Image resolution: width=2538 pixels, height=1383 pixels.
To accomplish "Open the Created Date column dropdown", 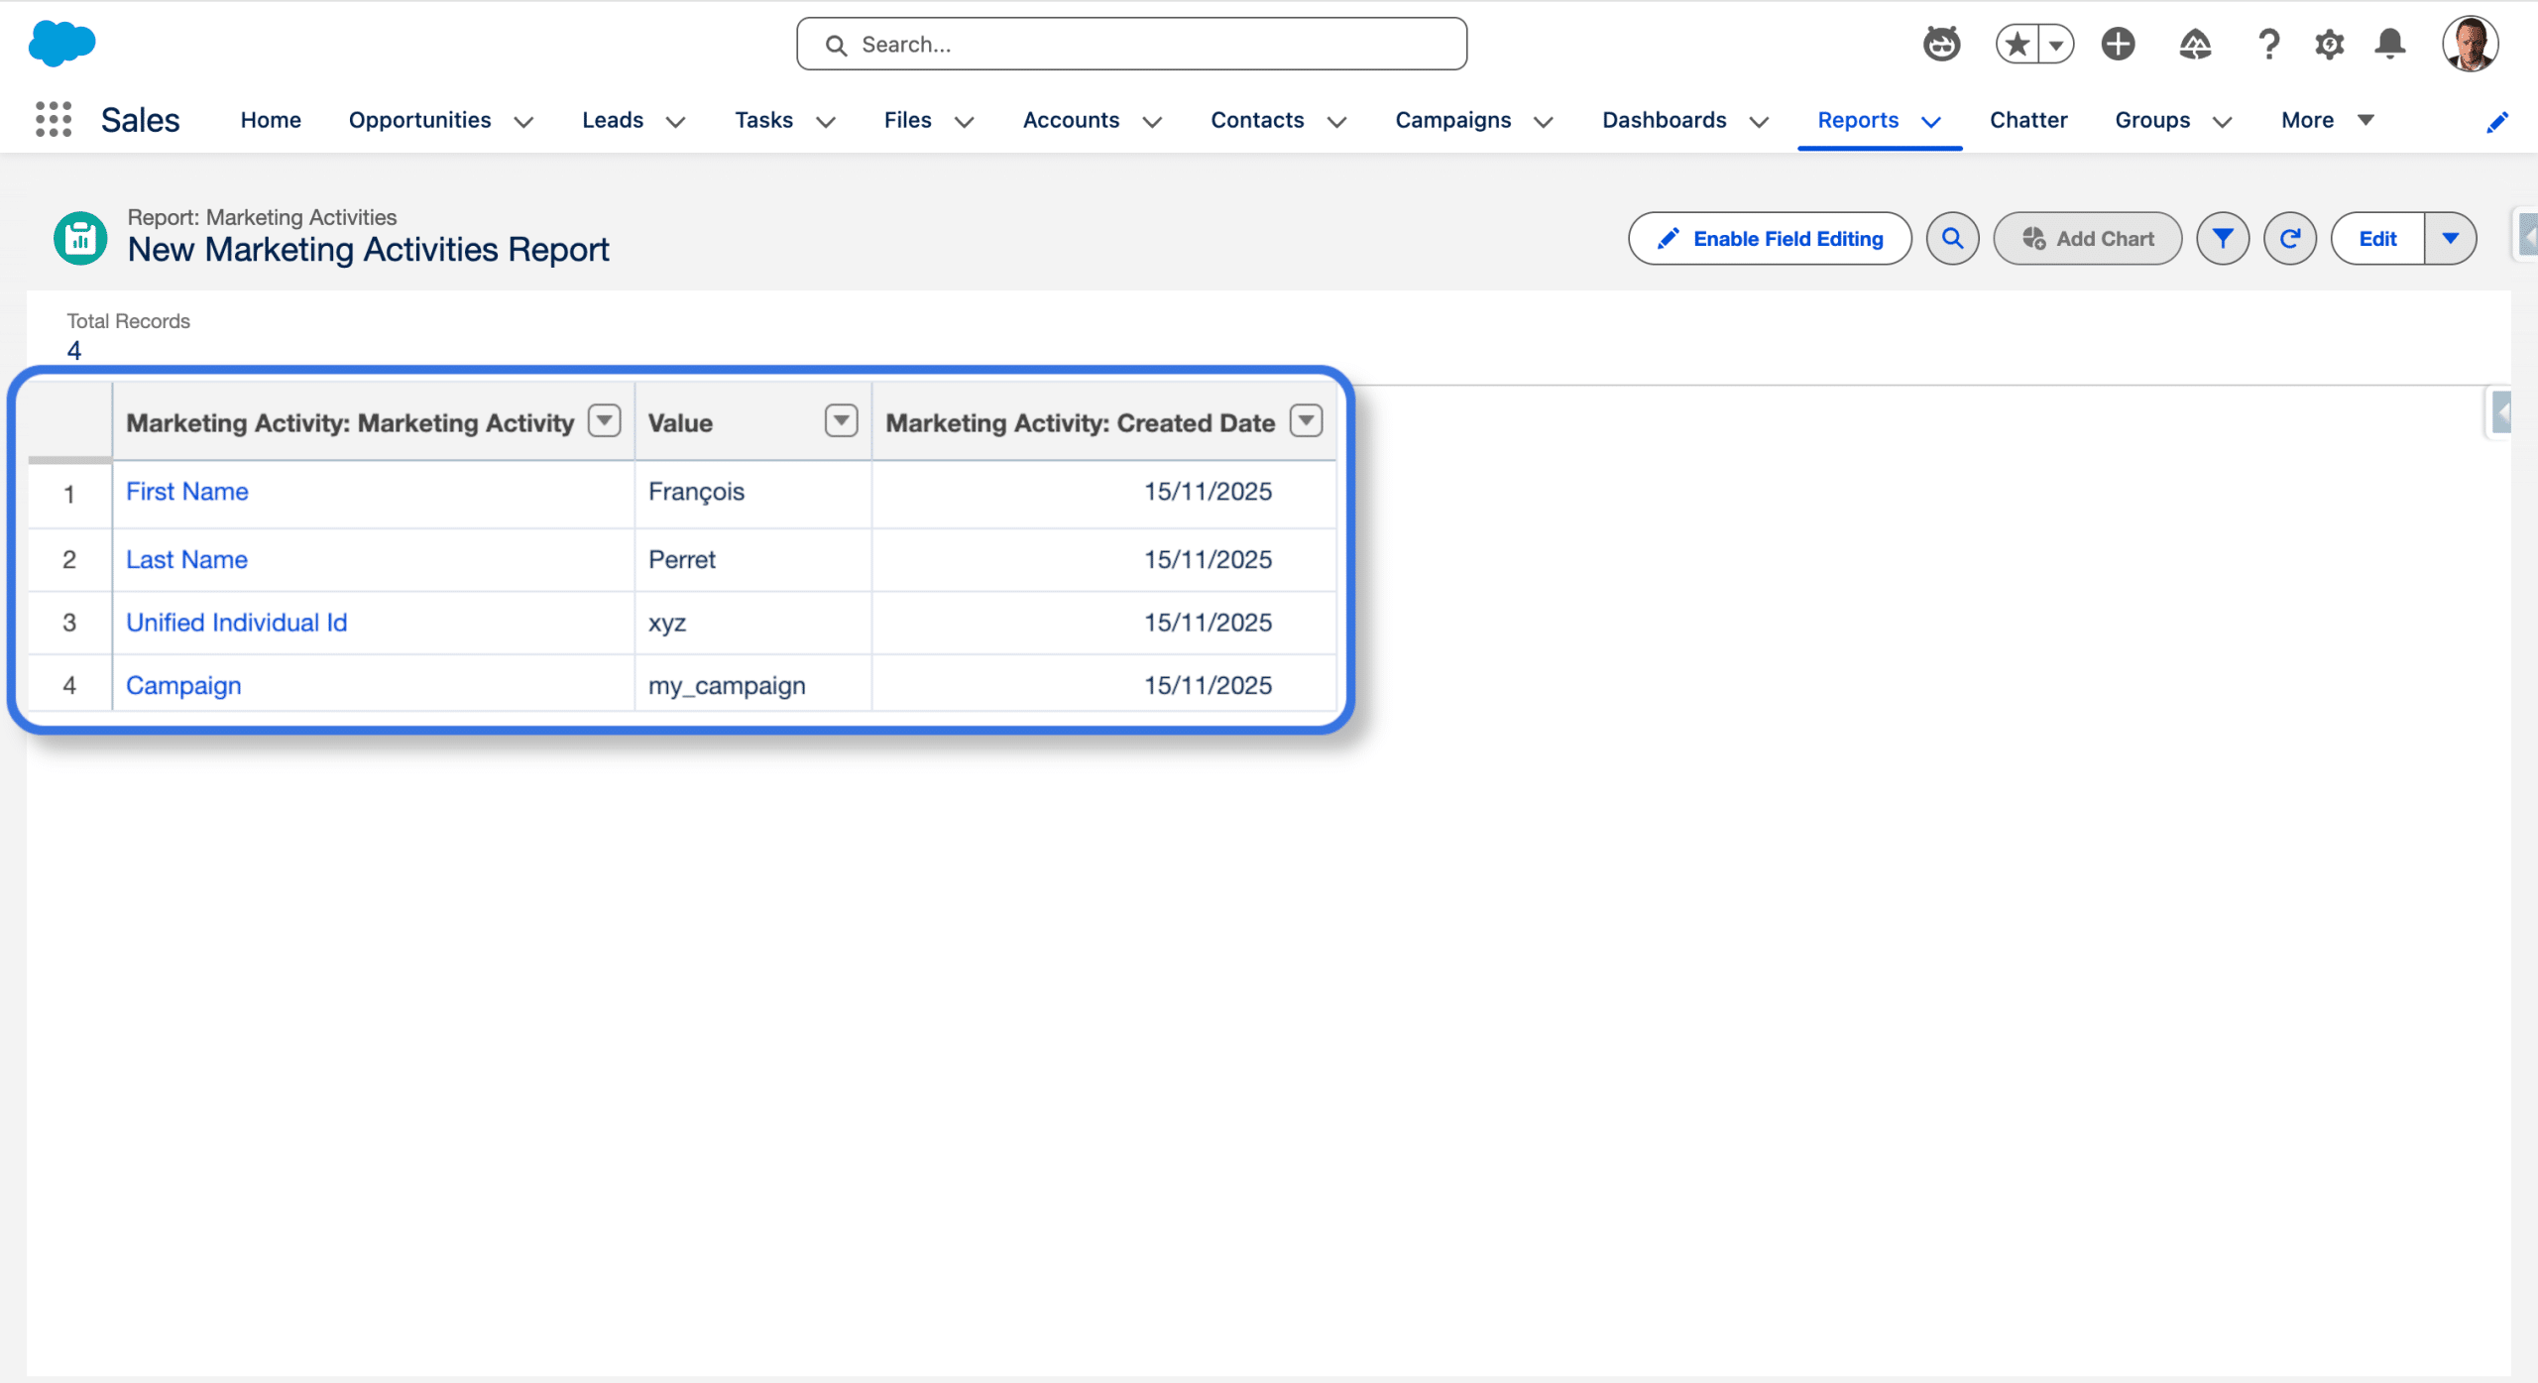I will (1306, 421).
